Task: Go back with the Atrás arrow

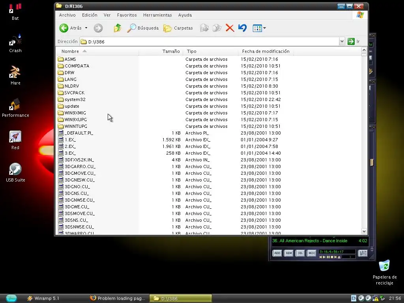Action: pyautogui.click(x=70, y=28)
